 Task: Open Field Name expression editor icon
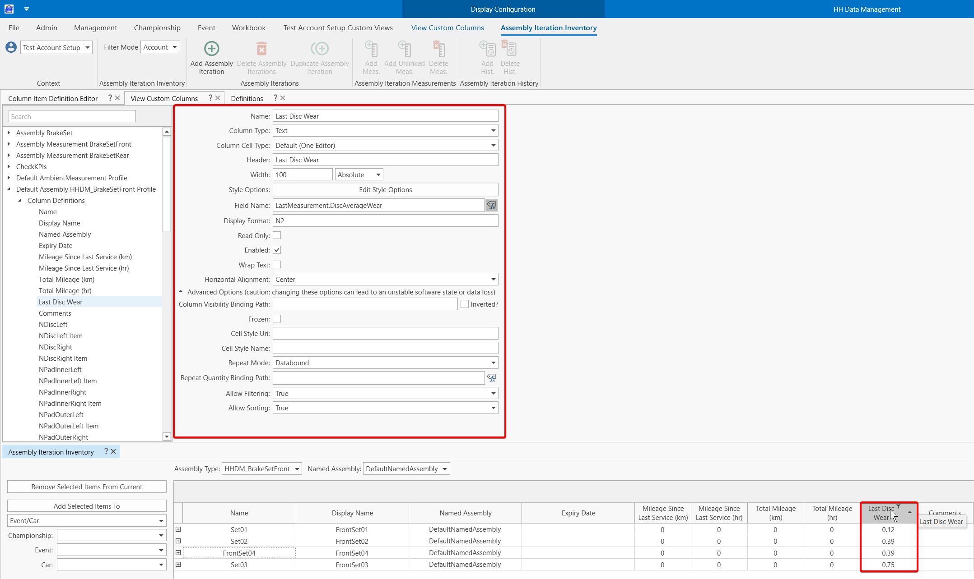(491, 206)
